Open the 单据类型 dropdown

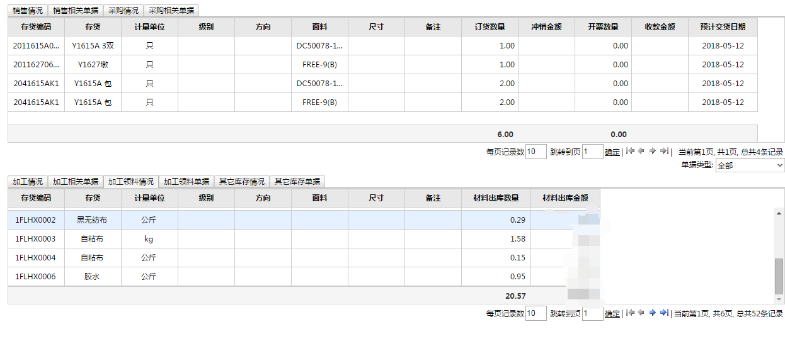pyautogui.click(x=750, y=165)
